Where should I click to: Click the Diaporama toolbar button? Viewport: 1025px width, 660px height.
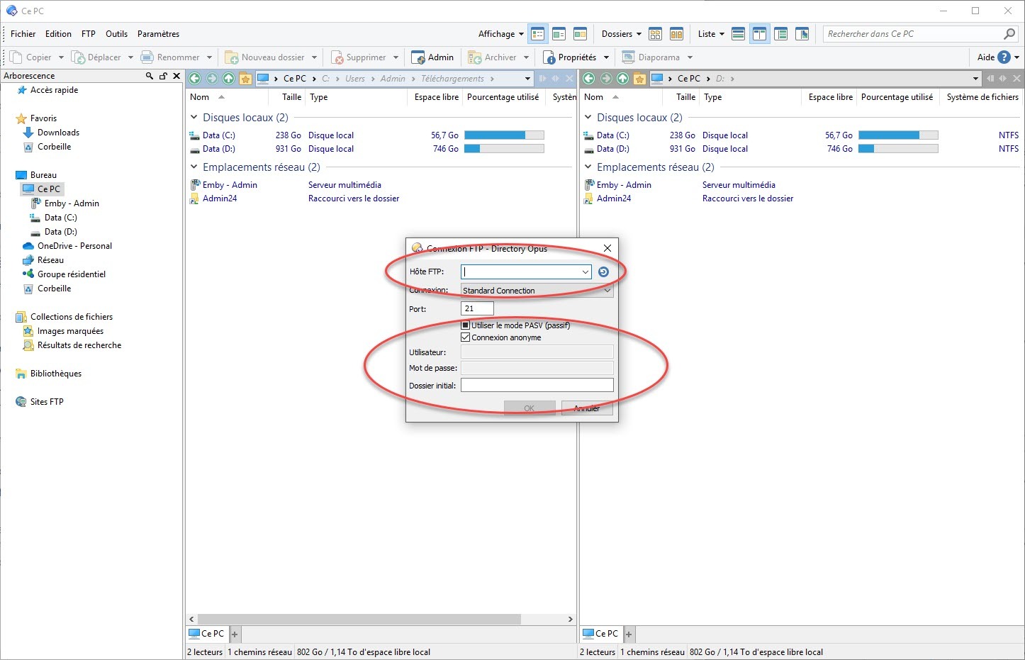(x=651, y=57)
